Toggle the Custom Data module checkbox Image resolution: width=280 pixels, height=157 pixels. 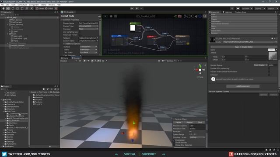coord(210,31)
